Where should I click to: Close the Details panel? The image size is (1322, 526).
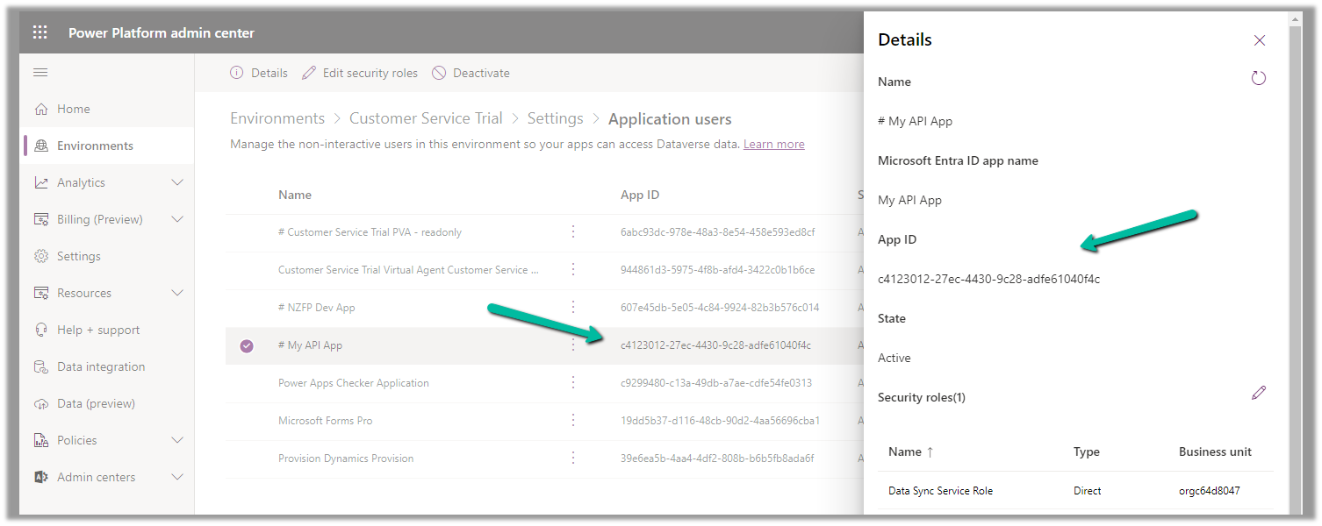point(1259,40)
